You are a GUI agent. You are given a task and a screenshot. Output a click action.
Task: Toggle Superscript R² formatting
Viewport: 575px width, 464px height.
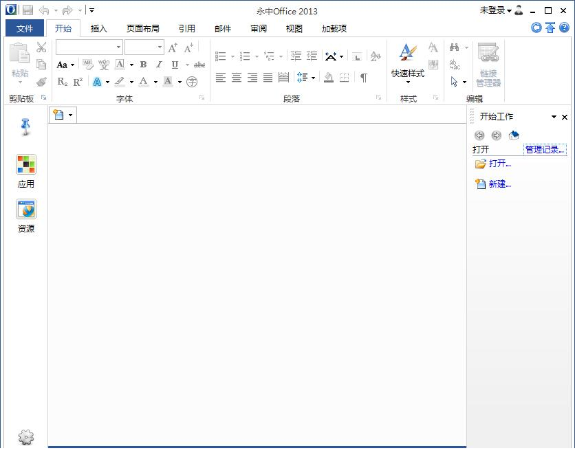(x=78, y=82)
